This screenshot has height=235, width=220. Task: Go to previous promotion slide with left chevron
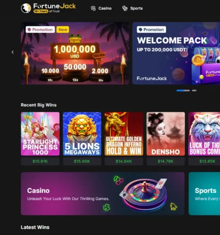(x=13, y=52)
